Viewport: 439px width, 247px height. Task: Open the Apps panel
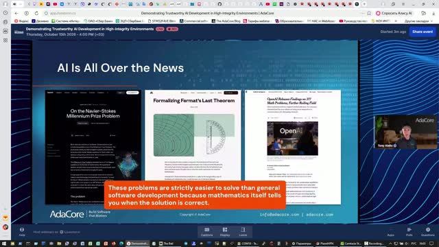(x=390, y=232)
